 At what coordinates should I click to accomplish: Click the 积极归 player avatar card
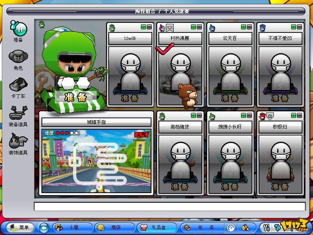(280, 164)
